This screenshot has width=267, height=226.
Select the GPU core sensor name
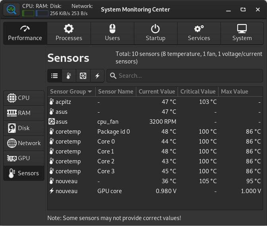coord(110,191)
